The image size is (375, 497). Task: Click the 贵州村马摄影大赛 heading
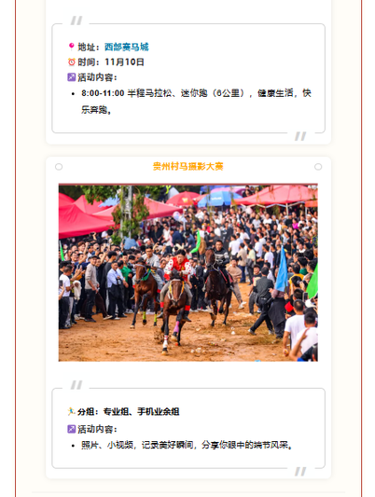tap(188, 166)
